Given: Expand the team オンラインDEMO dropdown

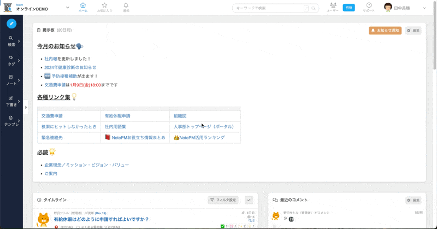Looking at the screenshot, I should point(67,8).
